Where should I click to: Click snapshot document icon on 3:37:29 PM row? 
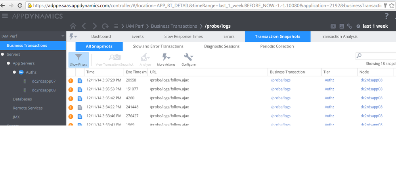80,81
